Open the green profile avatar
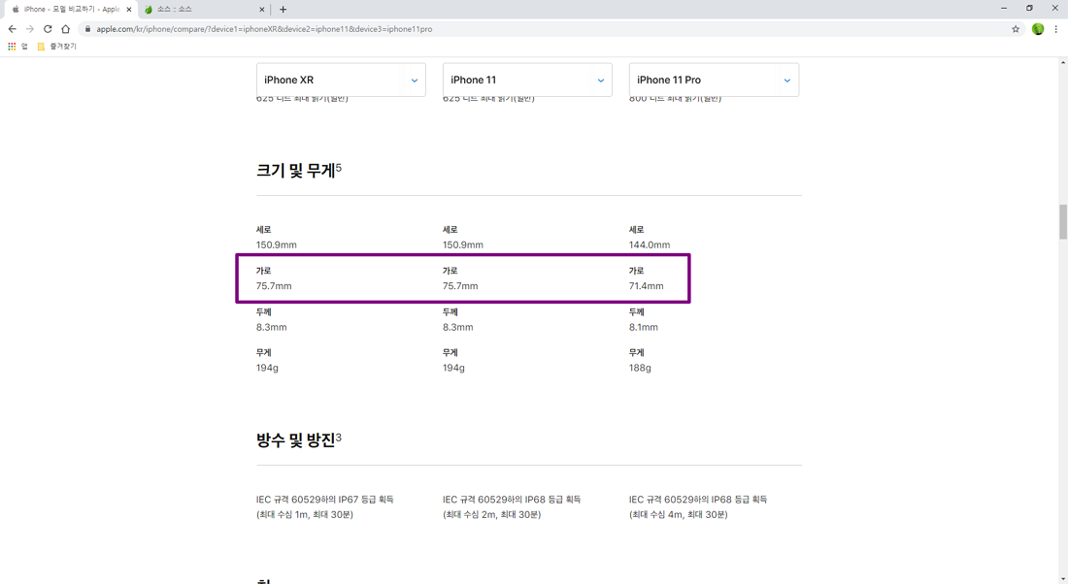This screenshot has width=1068, height=584. [x=1037, y=28]
